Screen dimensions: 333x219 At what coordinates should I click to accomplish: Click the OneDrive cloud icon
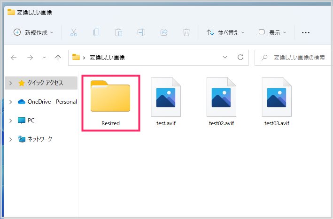22,102
